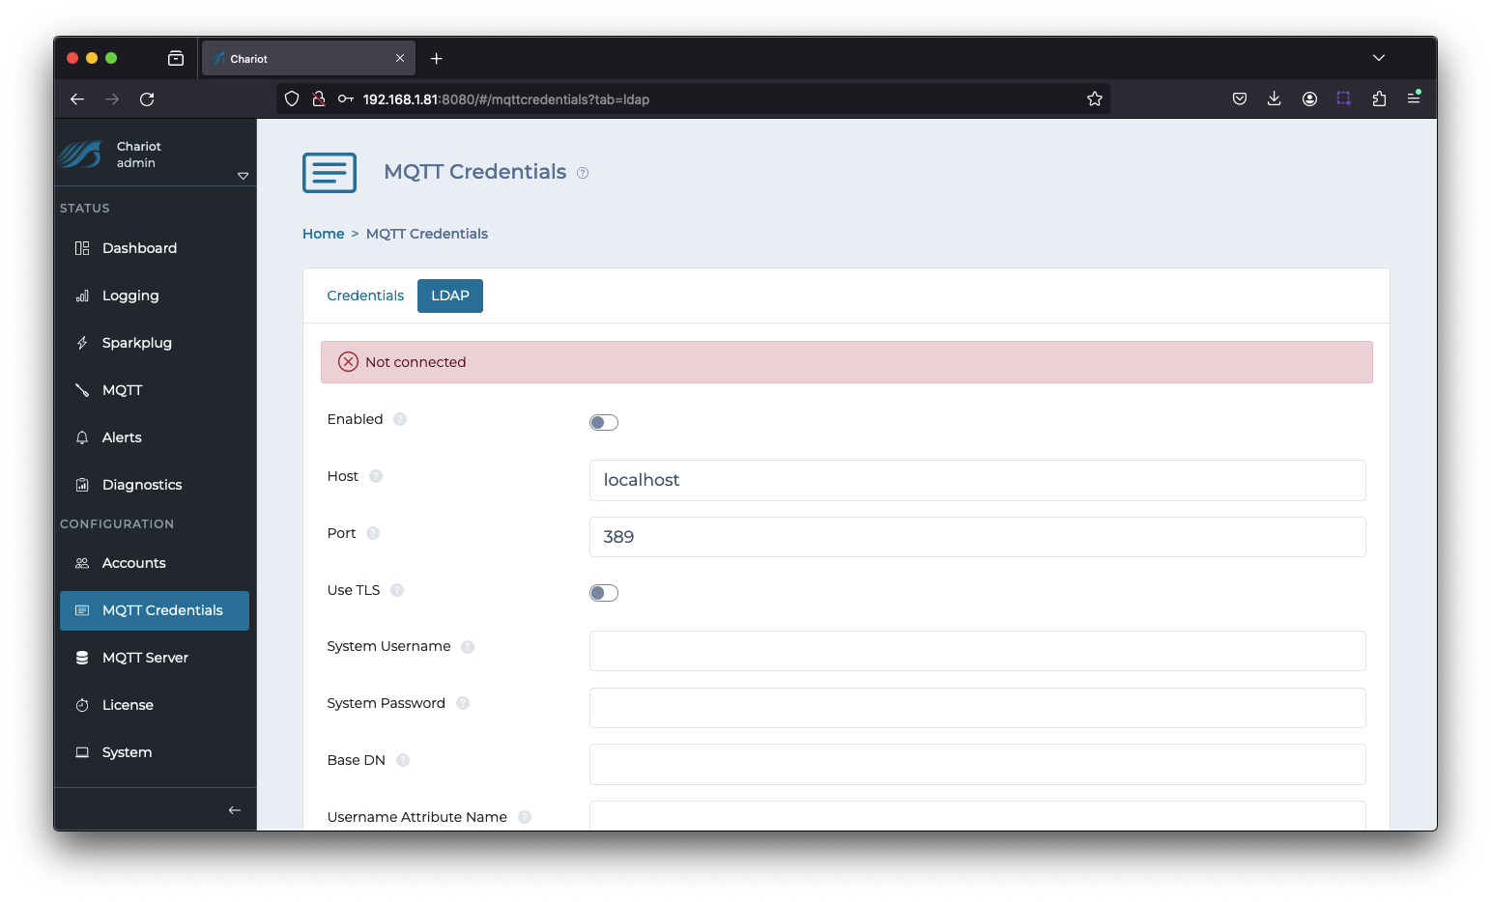Bookmark this page with star icon
The image size is (1491, 902).
pos(1095,99)
